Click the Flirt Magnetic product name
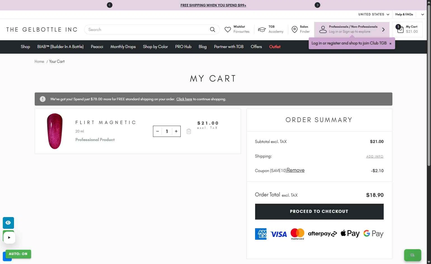This screenshot has height=264, width=431. coord(106,122)
